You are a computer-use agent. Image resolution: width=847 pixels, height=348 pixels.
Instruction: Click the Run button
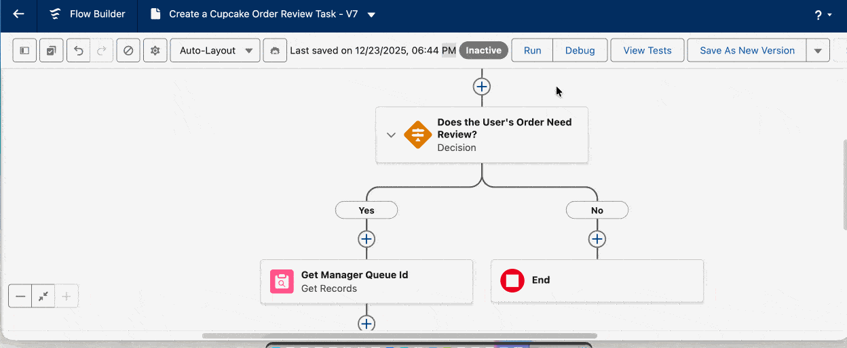(x=532, y=51)
